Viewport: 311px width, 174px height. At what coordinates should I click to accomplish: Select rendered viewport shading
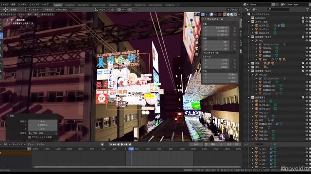(x=235, y=14)
